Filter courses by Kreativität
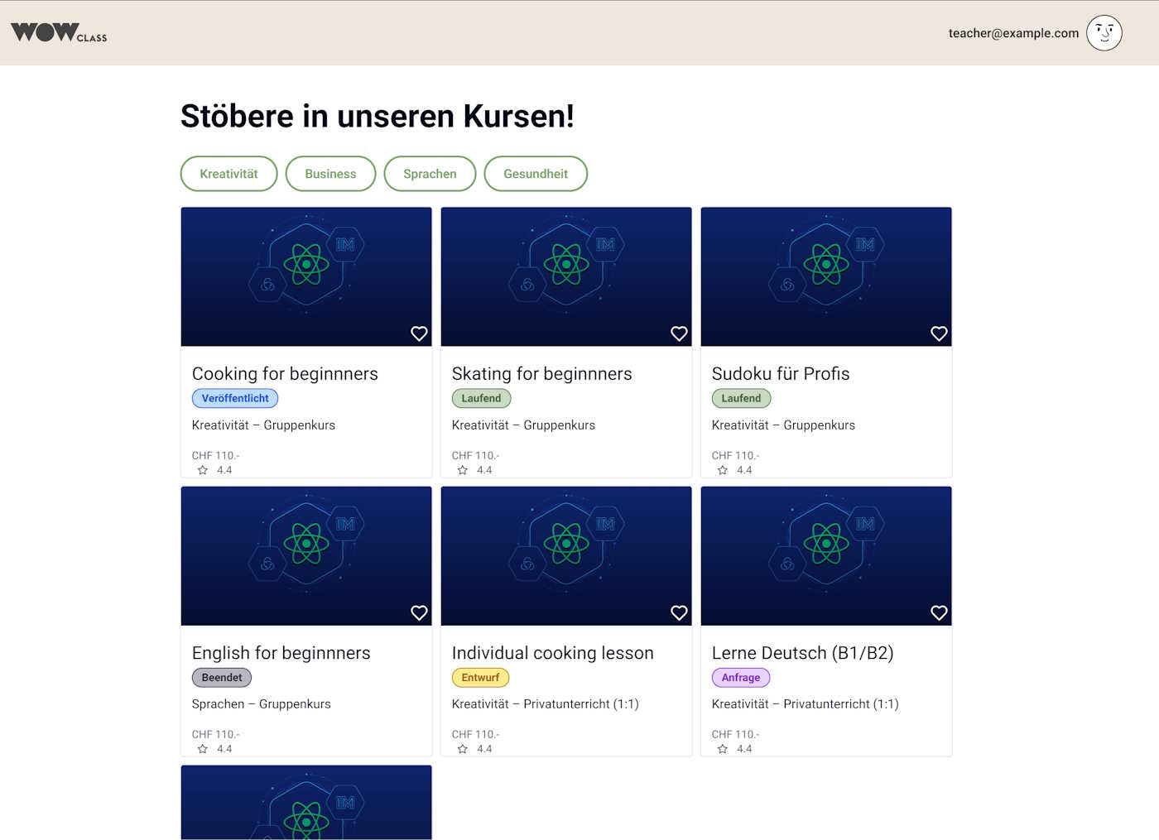 click(x=228, y=174)
